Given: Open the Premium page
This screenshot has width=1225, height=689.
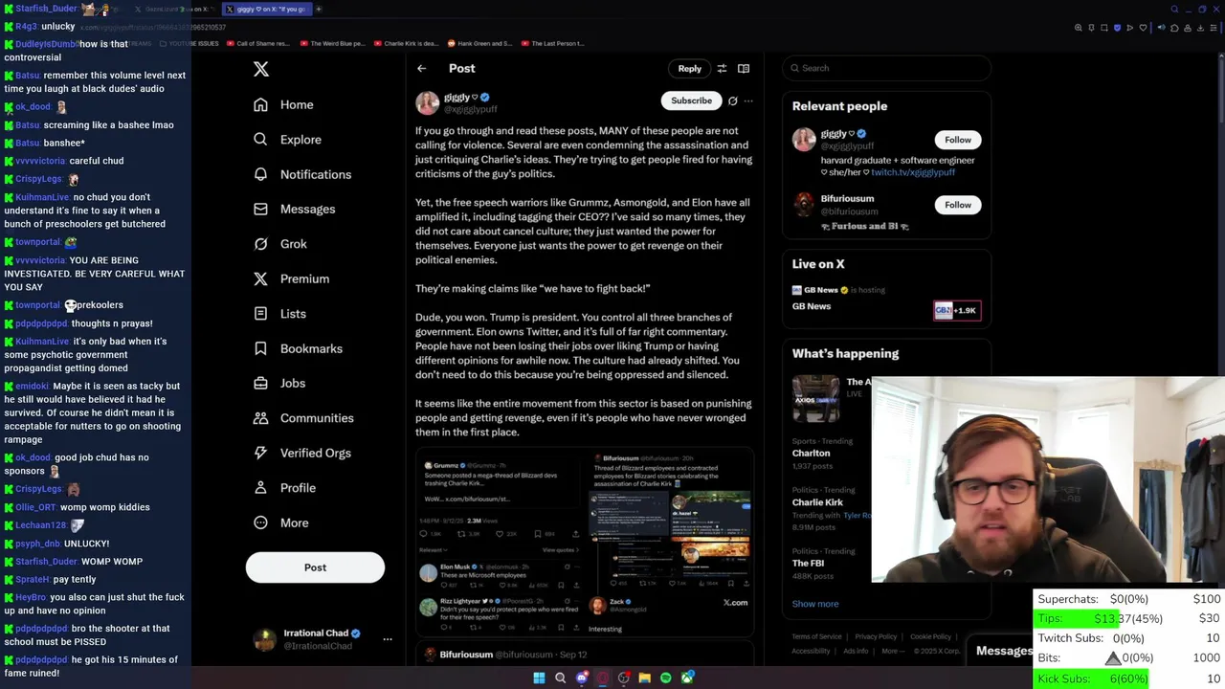Looking at the screenshot, I should coord(291,278).
